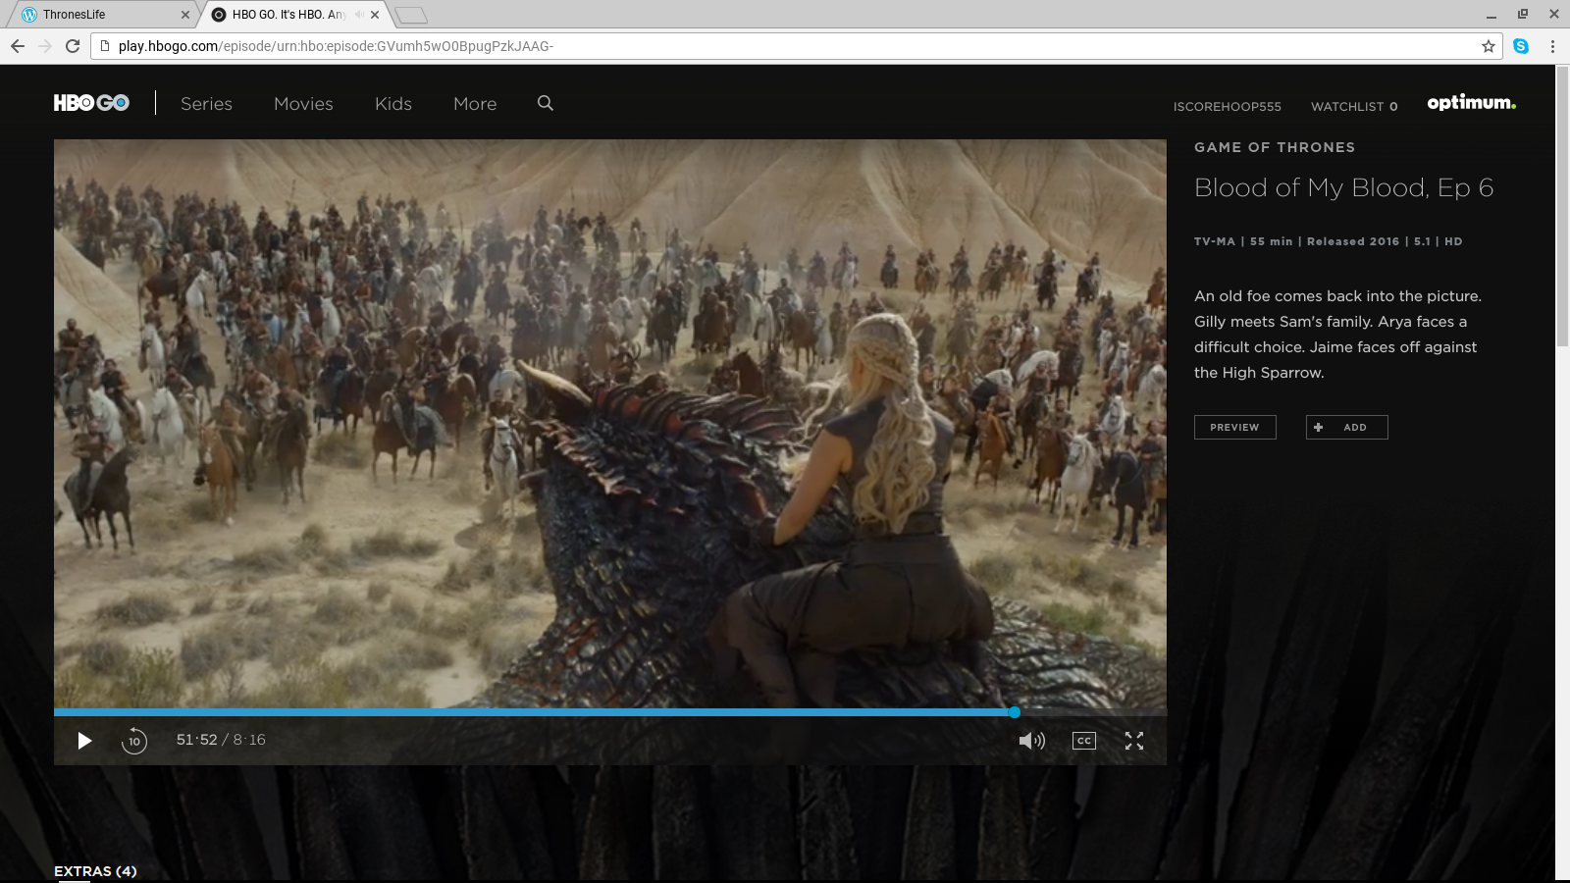The height and width of the screenshot is (883, 1570).
Task: Click the PREVIEW button
Action: (1234, 427)
